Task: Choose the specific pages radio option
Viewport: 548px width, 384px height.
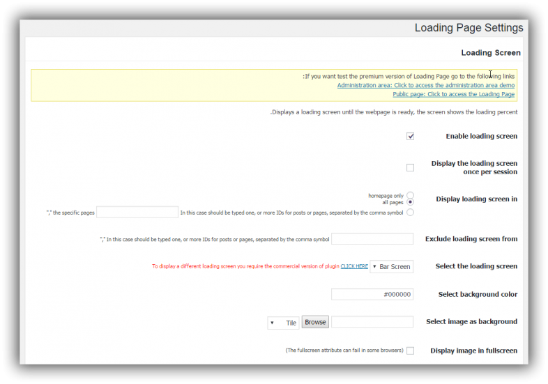Action: click(x=410, y=212)
